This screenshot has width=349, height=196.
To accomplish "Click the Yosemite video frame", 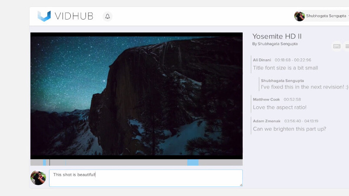I will pos(136,95).
